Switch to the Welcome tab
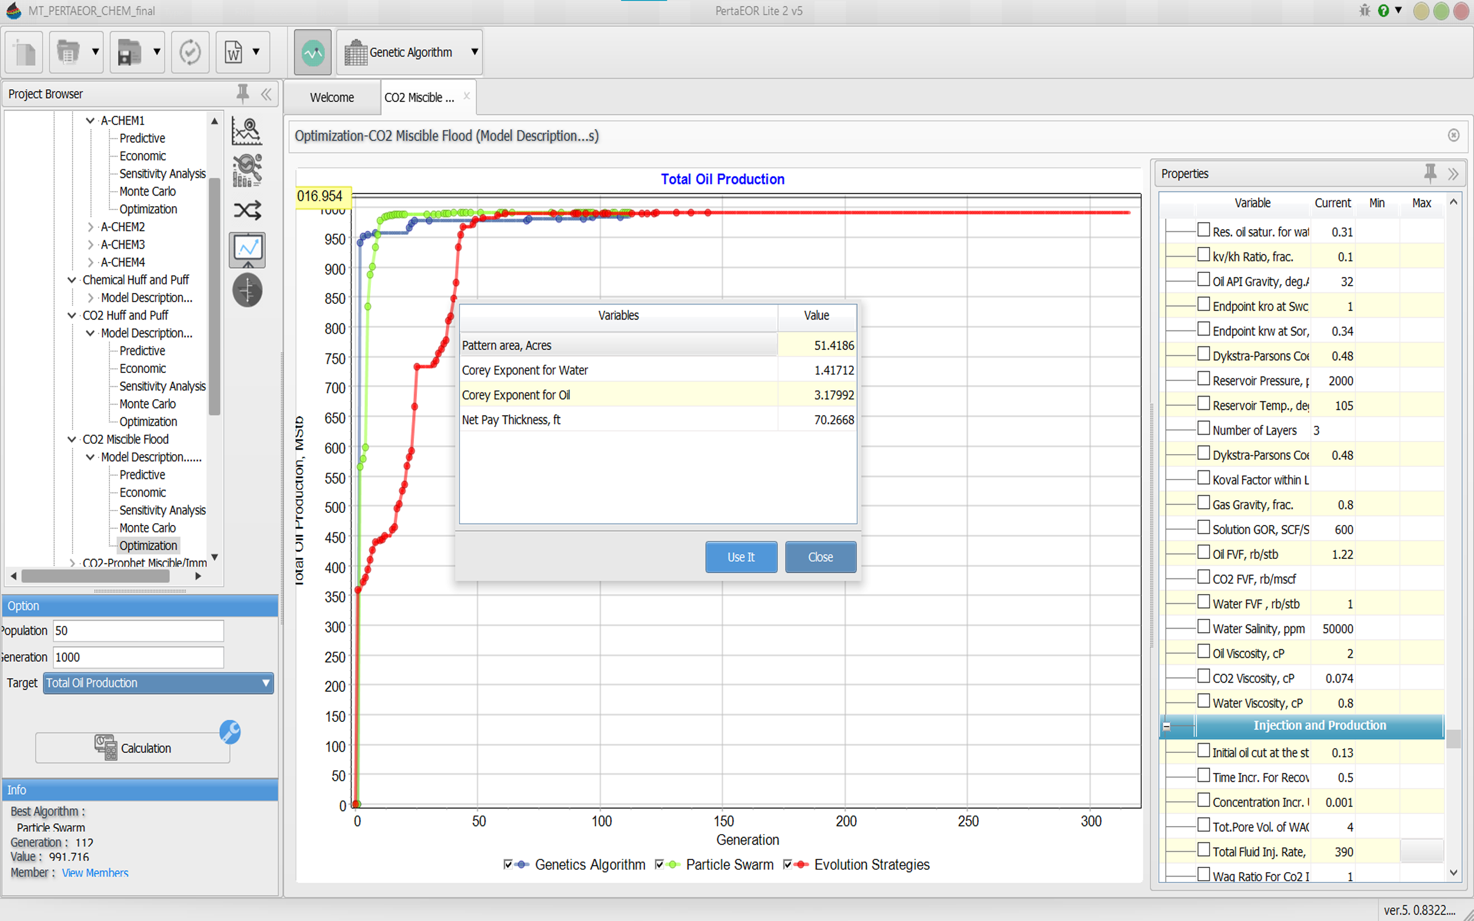 coord(331,97)
